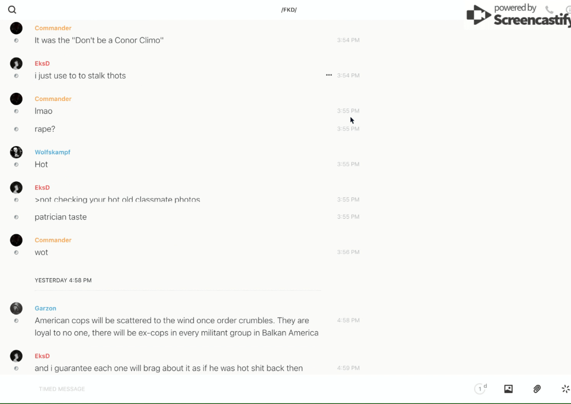The height and width of the screenshot is (404, 571).
Task: Click the add picture icon
Action: (x=508, y=389)
